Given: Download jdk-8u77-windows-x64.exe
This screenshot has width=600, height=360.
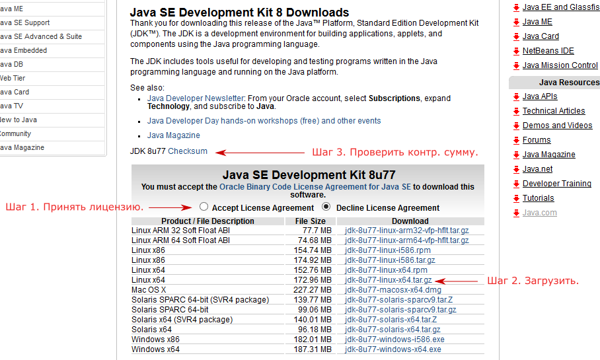Looking at the screenshot, I should tap(393, 349).
